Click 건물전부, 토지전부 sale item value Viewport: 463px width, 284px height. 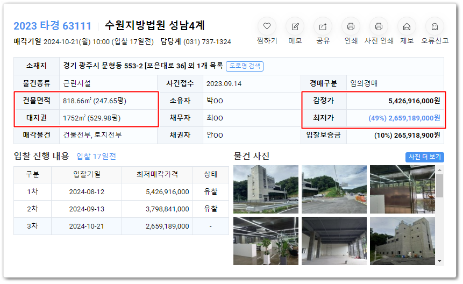[92, 135]
